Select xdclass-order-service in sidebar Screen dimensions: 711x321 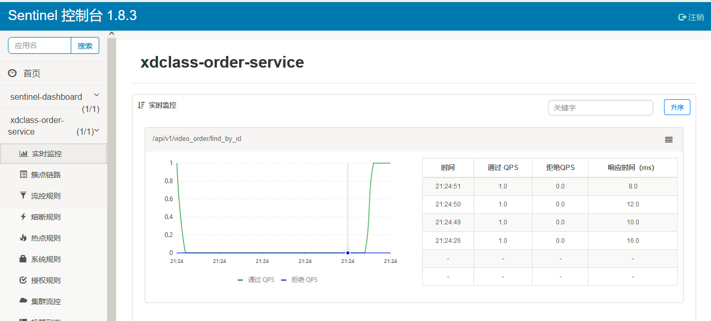tap(37, 126)
